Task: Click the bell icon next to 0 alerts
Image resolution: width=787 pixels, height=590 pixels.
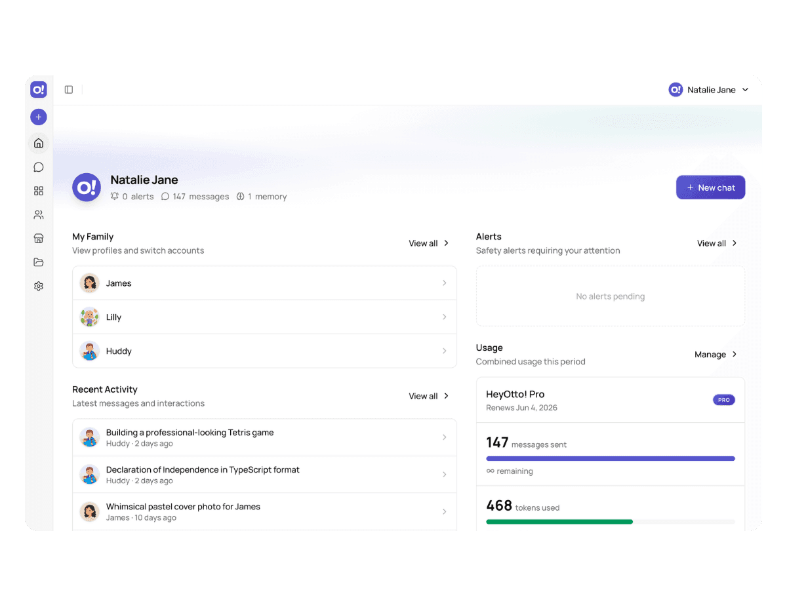Action: [115, 197]
